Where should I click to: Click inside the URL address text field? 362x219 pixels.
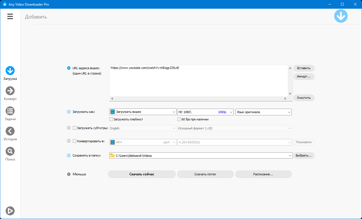tap(198, 81)
